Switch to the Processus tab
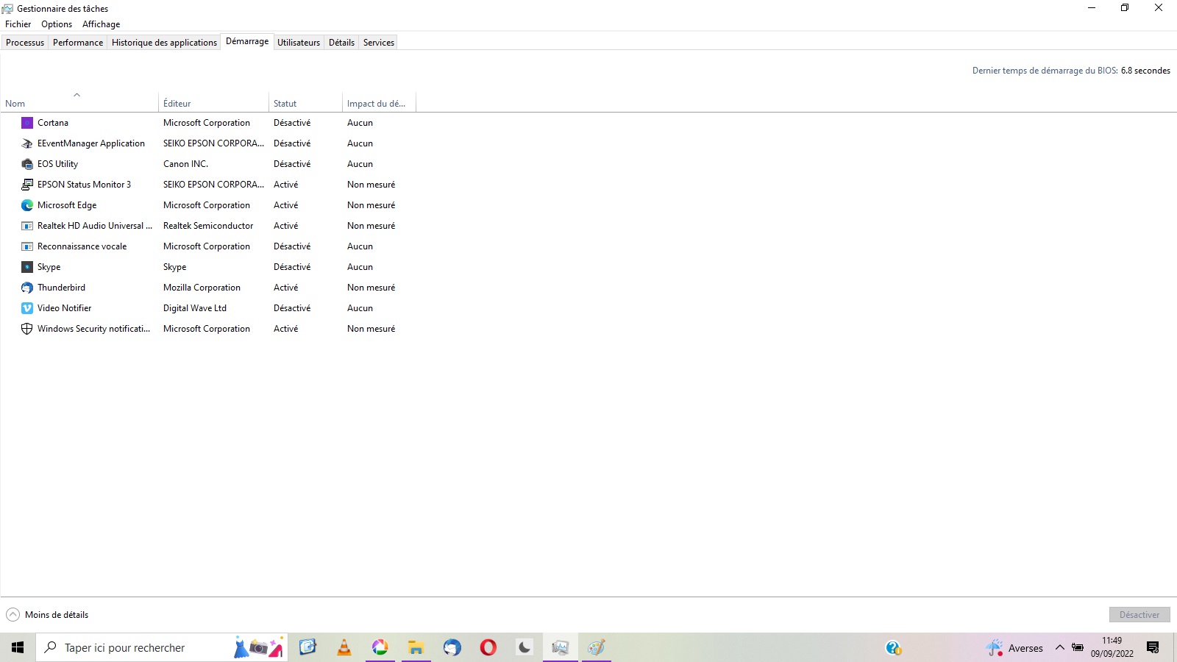Image resolution: width=1177 pixels, height=662 pixels. 25,43
